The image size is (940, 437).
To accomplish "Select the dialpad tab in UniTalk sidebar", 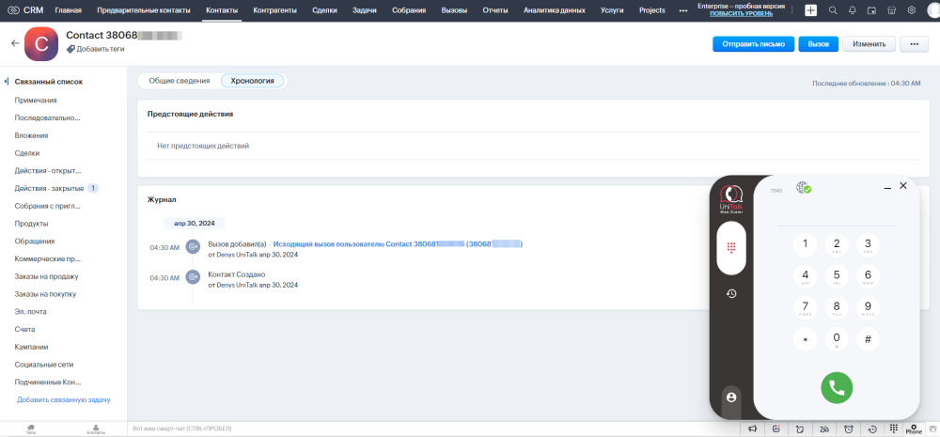I will (730, 248).
